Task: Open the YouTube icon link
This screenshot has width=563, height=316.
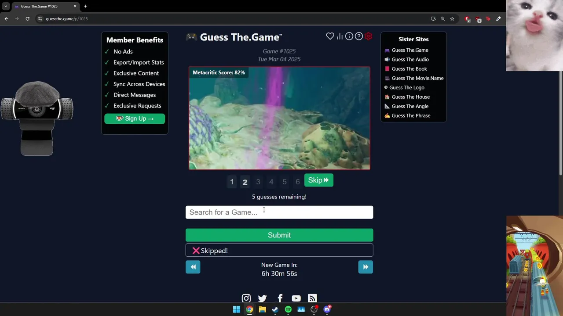Action: (296, 298)
